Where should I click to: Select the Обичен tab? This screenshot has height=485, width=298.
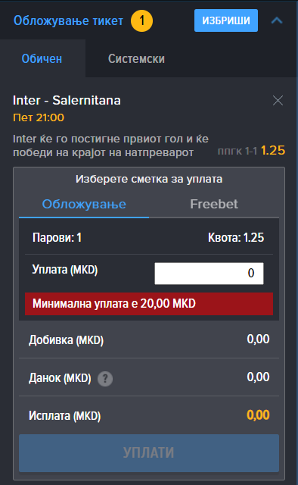click(42, 58)
